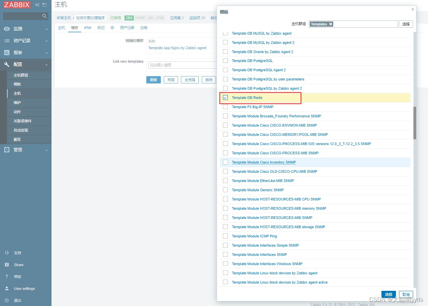Check Template Module Generic SNMP box
Viewport: 428px width, 306px height.
[x=225, y=190]
